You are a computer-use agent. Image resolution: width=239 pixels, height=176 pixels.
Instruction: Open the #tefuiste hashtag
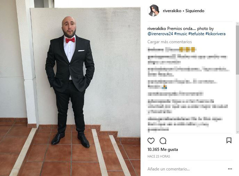196,34
